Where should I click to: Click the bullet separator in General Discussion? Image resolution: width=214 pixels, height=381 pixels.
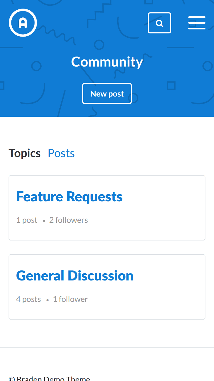coord(47,300)
